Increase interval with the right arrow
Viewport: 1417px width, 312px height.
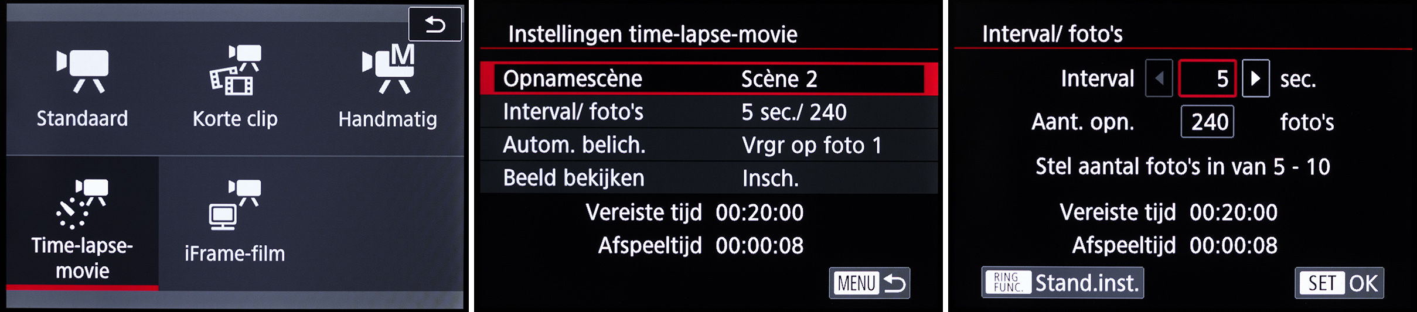[1255, 78]
